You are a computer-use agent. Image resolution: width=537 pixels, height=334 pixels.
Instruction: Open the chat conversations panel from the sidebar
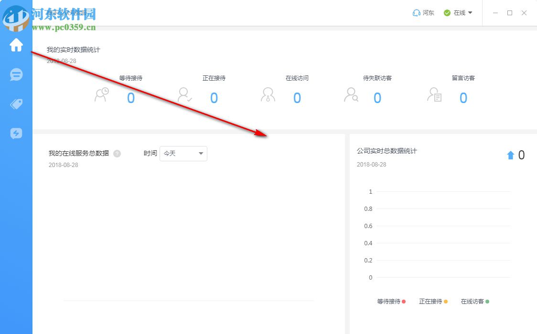[x=16, y=75]
